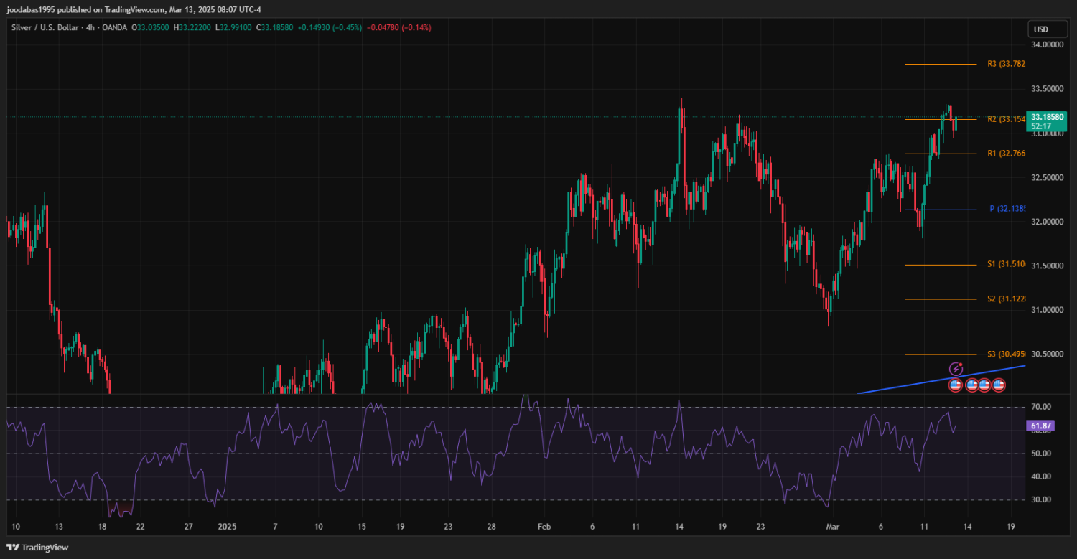The height and width of the screenshot is (559, 1077).
Task: Select the S3 support level label
Action: pos(1006,354)
